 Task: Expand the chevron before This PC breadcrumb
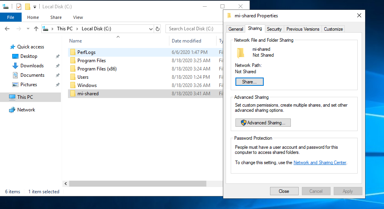(52, 29)
